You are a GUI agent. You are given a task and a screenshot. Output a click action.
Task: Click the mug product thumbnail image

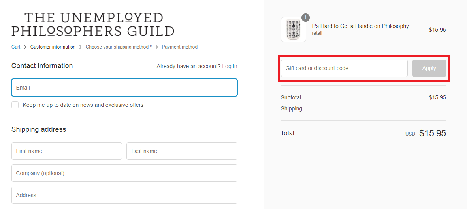click(294, 30)
